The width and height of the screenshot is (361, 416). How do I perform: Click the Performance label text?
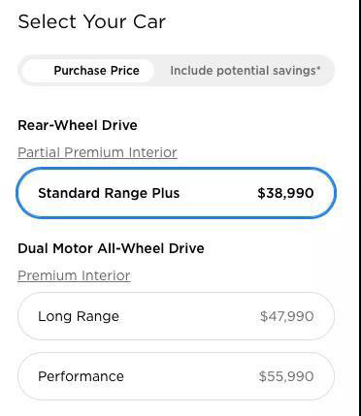(x=81, y=376)
